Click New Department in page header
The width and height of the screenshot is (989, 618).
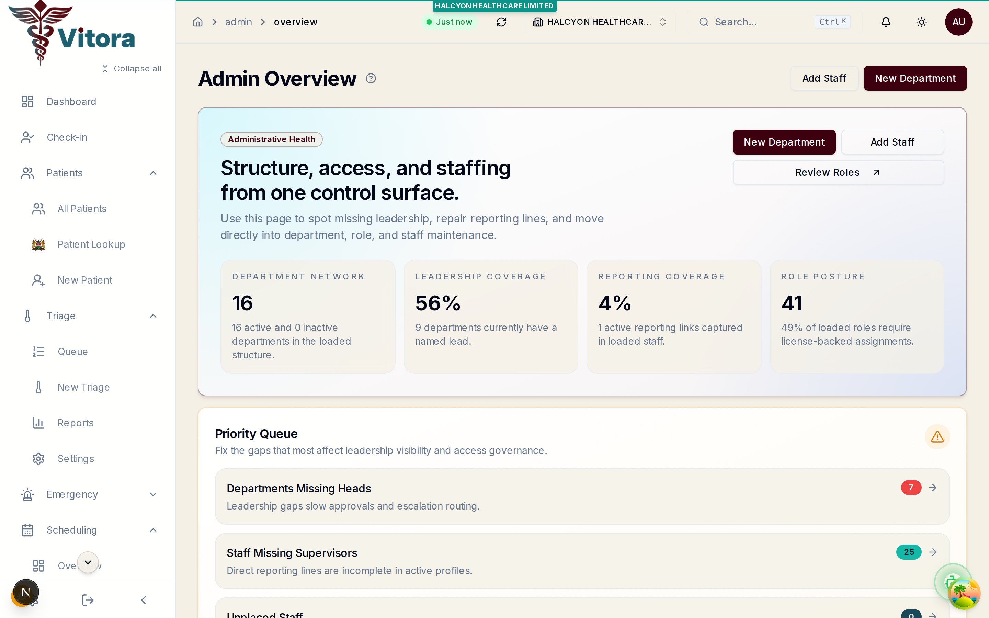point(915,79)
